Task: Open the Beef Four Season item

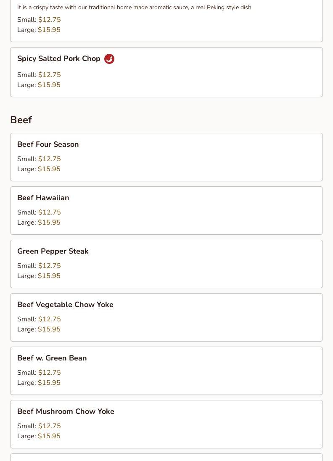Action: (48, 144)
